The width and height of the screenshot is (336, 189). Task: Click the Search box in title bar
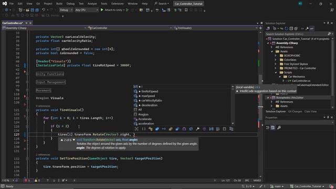click(162, 4)
